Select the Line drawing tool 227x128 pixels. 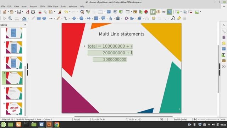tap(33, 18)
